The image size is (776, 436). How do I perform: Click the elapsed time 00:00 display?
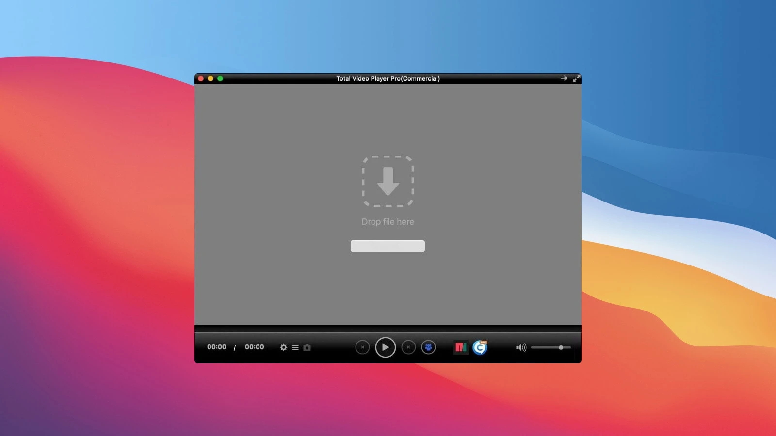pos(216,347)
